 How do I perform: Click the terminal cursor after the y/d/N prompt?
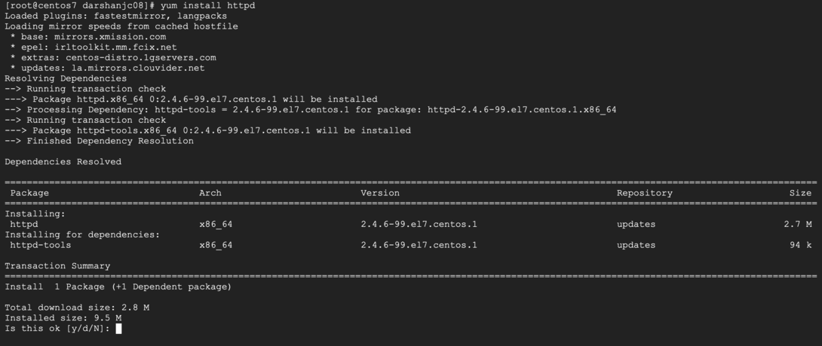pos(118,329)
